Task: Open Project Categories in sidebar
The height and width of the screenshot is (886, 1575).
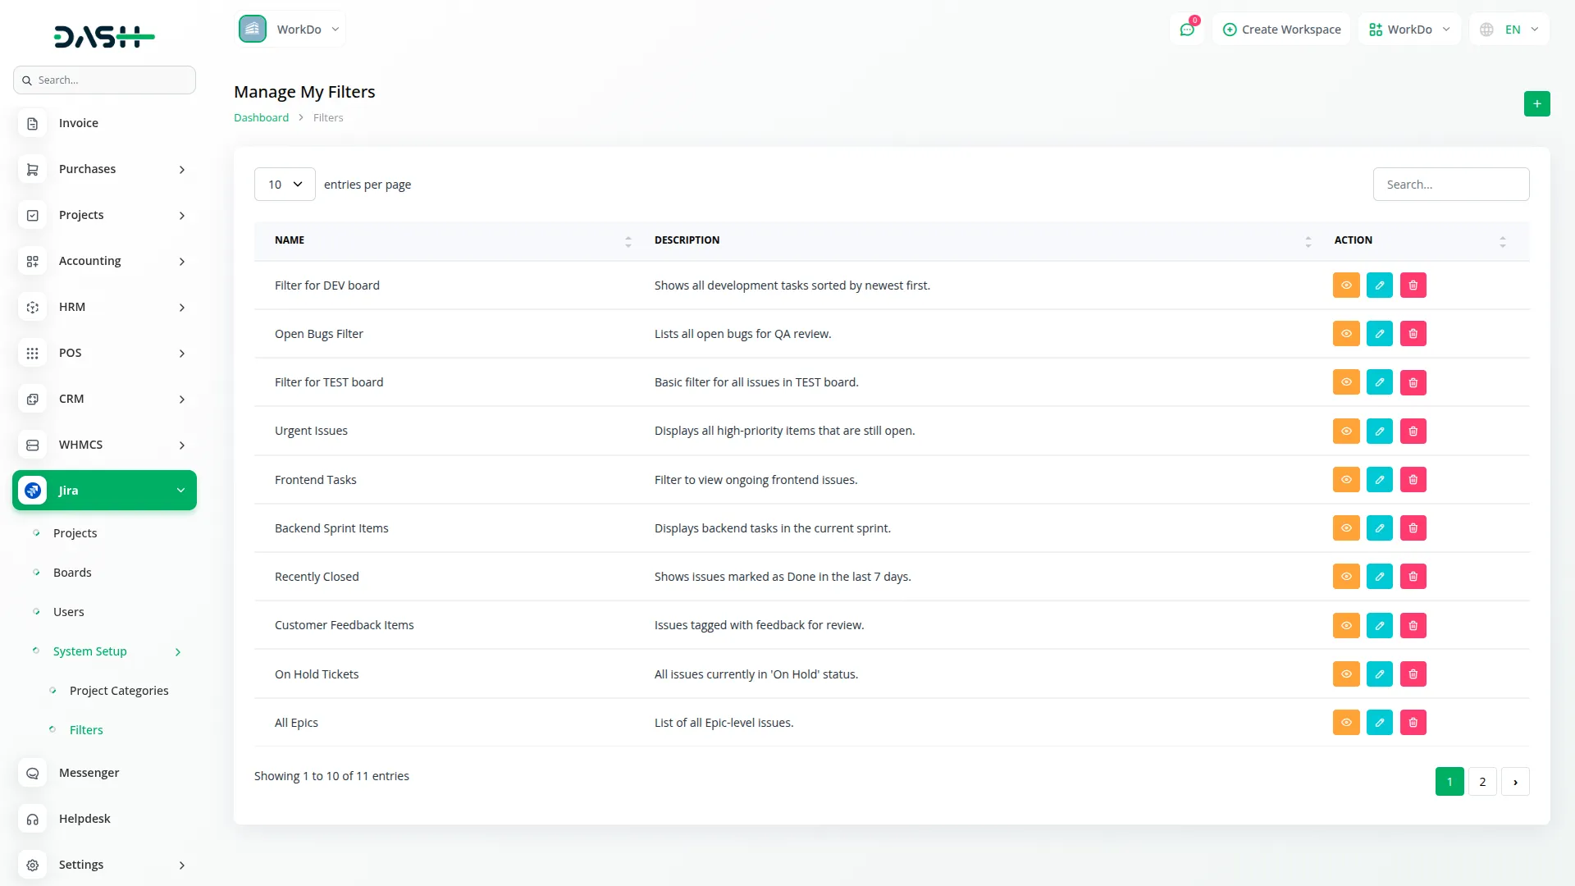Action: point(118,690)
